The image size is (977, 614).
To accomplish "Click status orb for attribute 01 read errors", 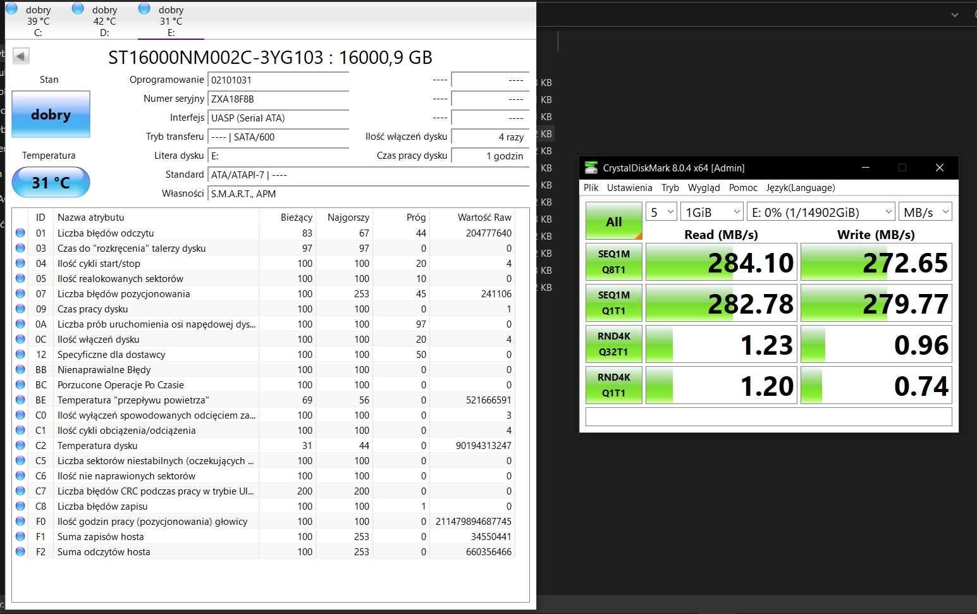I will (20, 233).
